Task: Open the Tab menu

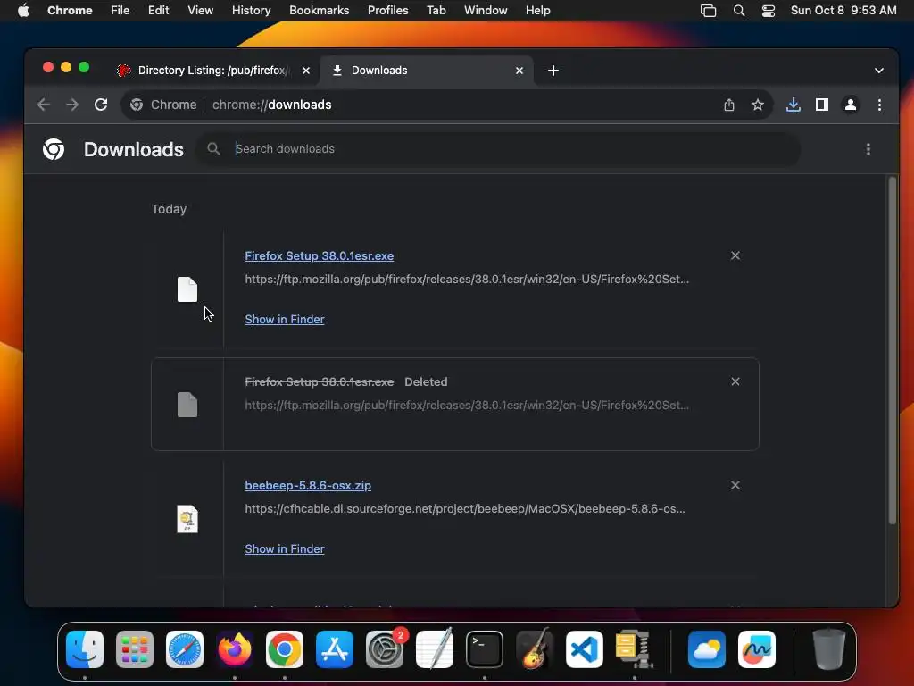Action: pyautogui.click(x=436, y=10)
